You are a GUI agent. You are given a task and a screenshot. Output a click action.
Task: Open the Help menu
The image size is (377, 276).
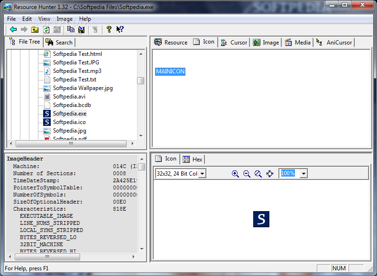tap(85, 19)
